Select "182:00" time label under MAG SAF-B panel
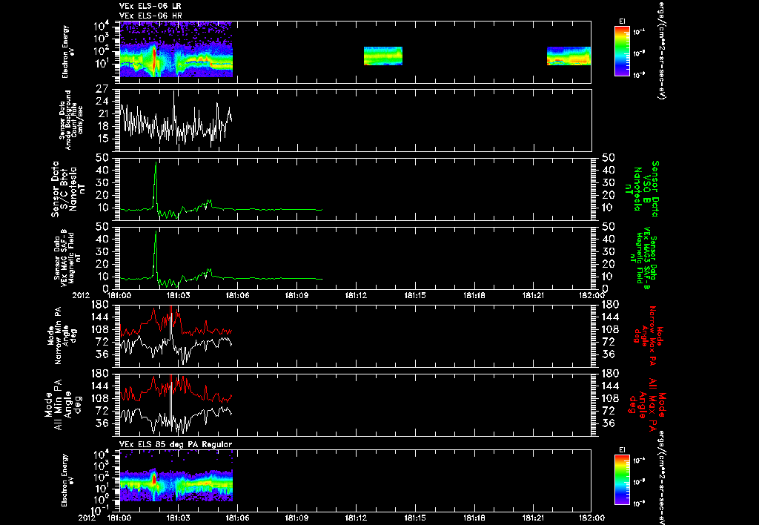The image size is (759, 525). click(592, 295)
